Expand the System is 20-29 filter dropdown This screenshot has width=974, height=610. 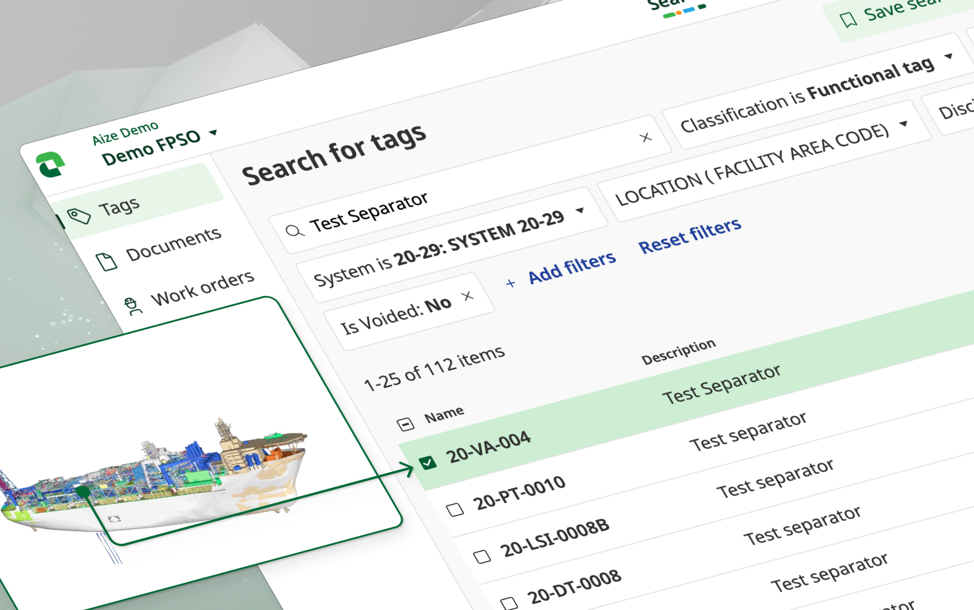click(580, 211)
